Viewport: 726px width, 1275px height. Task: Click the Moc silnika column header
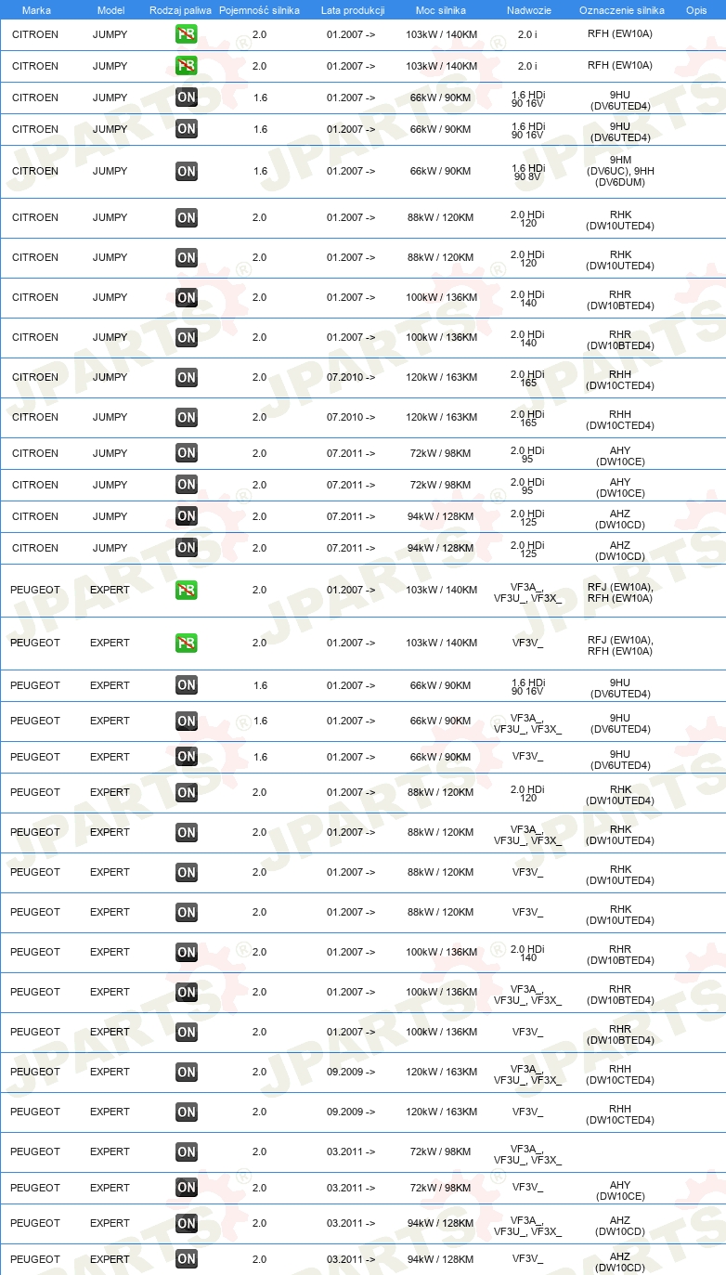point(441,10)
